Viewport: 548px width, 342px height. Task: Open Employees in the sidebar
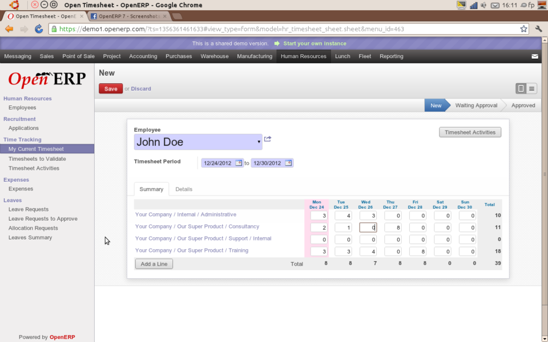click(22, 108)
